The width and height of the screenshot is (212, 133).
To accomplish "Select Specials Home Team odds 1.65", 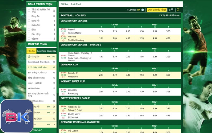I will 101,57.
